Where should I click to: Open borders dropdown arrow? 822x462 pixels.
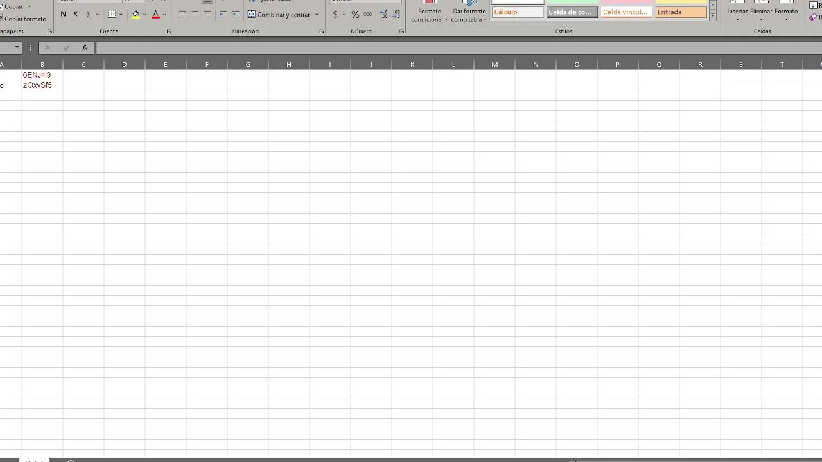pos(121,14)
